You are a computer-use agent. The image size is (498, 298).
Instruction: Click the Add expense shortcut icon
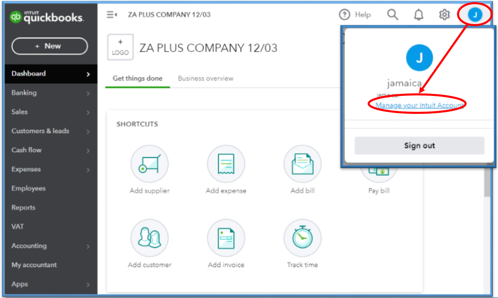point(226,164)
